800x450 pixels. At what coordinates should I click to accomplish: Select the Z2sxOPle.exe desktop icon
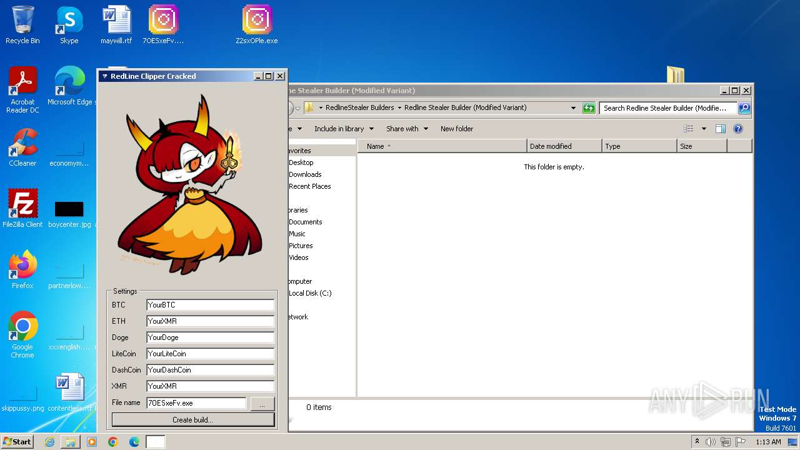[x=257, y=25]
